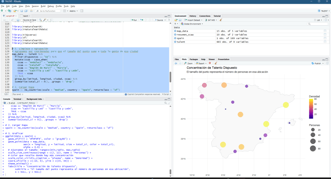Click the Zoom plot button
The image size is (331, 179).
coord(189,63)
